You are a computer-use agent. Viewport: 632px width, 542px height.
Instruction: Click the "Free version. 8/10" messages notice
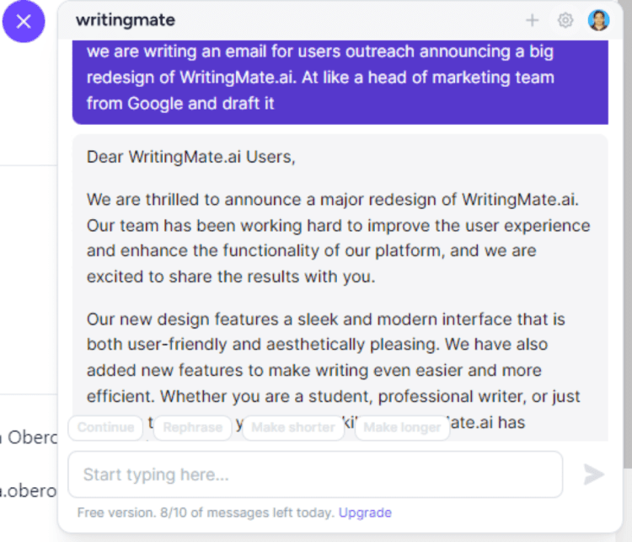(206, 512)
